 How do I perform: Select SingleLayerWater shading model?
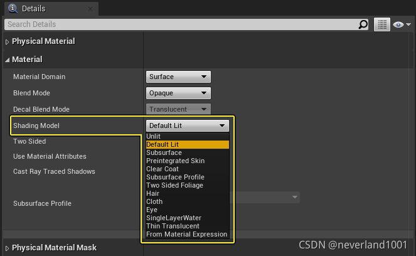coord(188,218)
